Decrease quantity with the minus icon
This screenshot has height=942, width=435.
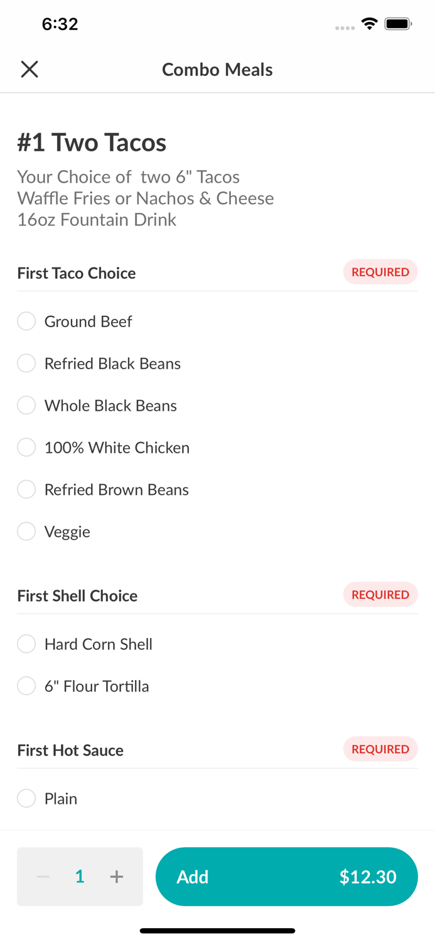tap(43, 877)
